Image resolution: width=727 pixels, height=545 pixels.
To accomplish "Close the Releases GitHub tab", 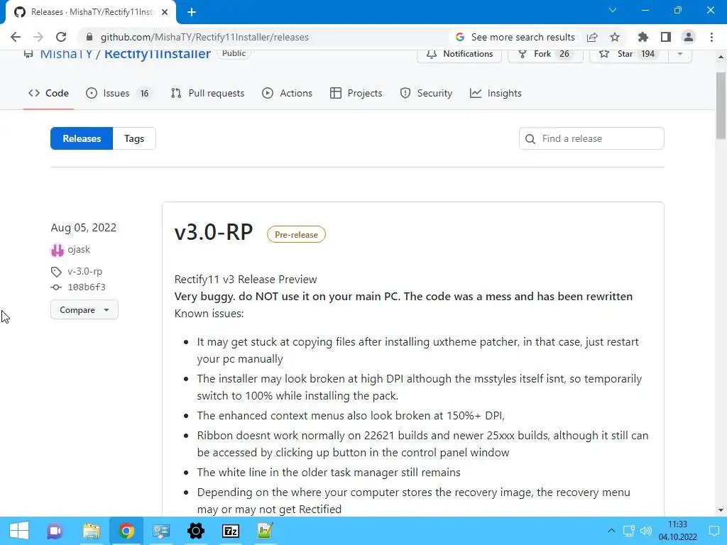I will tap(165, 12).
